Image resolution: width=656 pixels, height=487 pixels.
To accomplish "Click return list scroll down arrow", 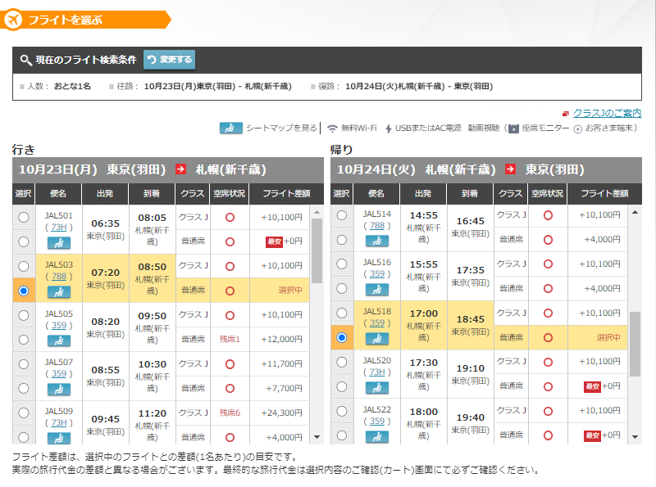I will [x=635, y=437].
